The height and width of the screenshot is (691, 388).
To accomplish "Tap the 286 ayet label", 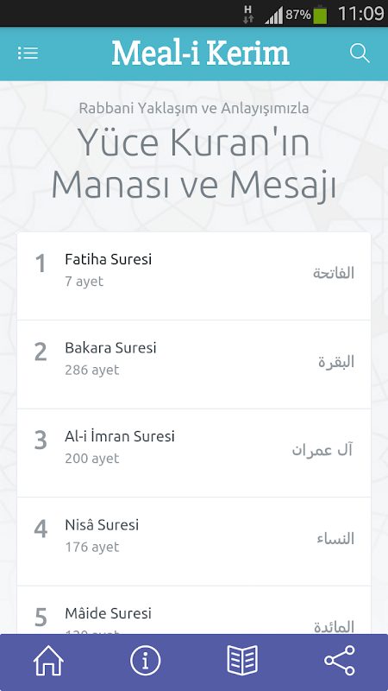I will 92,370.
